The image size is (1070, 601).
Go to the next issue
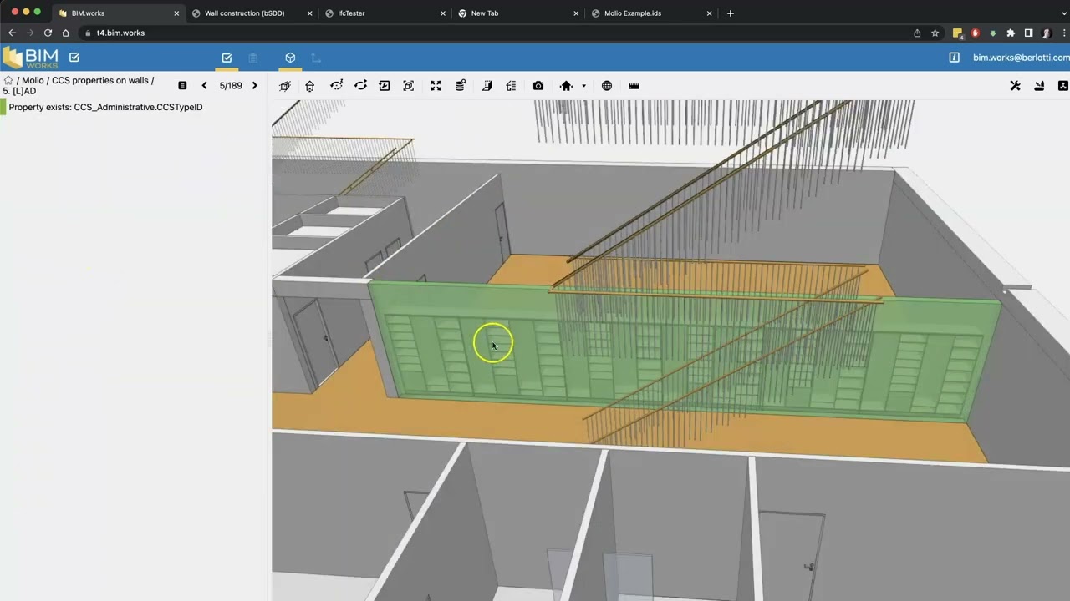(x=255, y=86)
